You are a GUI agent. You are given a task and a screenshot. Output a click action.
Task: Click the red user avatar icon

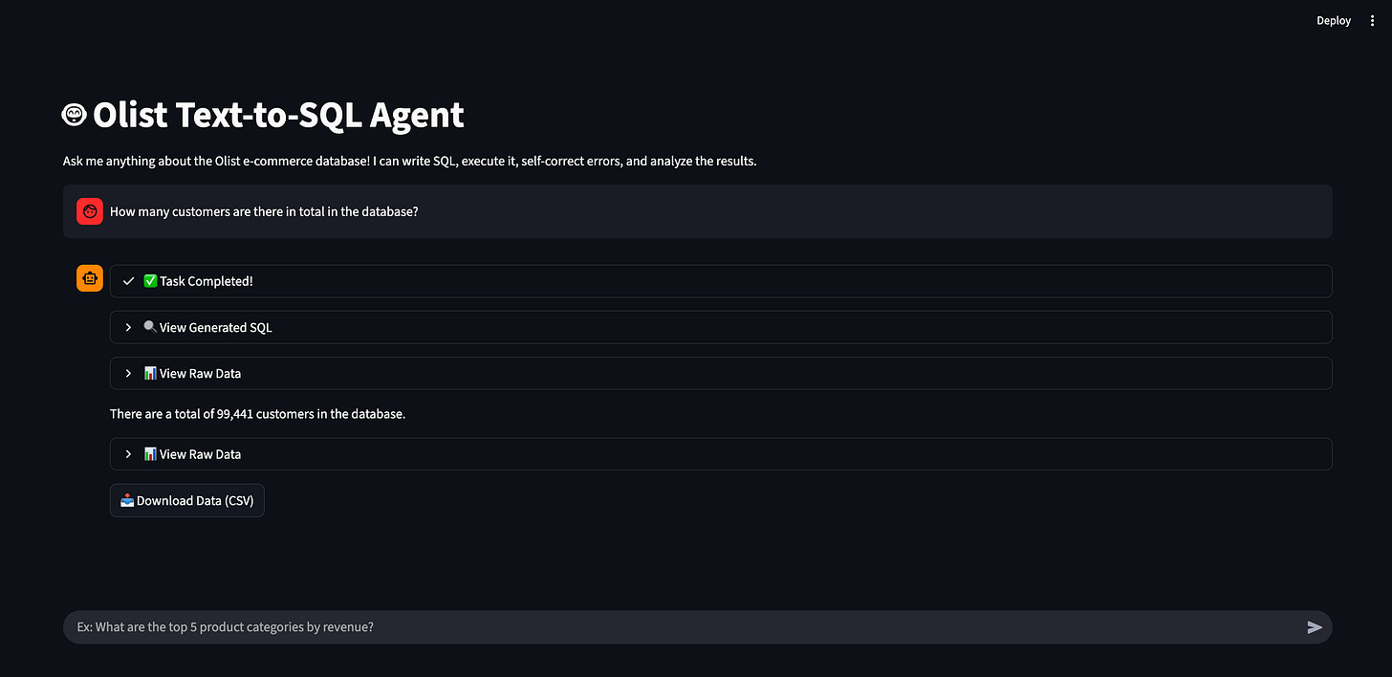pos(89,210)
